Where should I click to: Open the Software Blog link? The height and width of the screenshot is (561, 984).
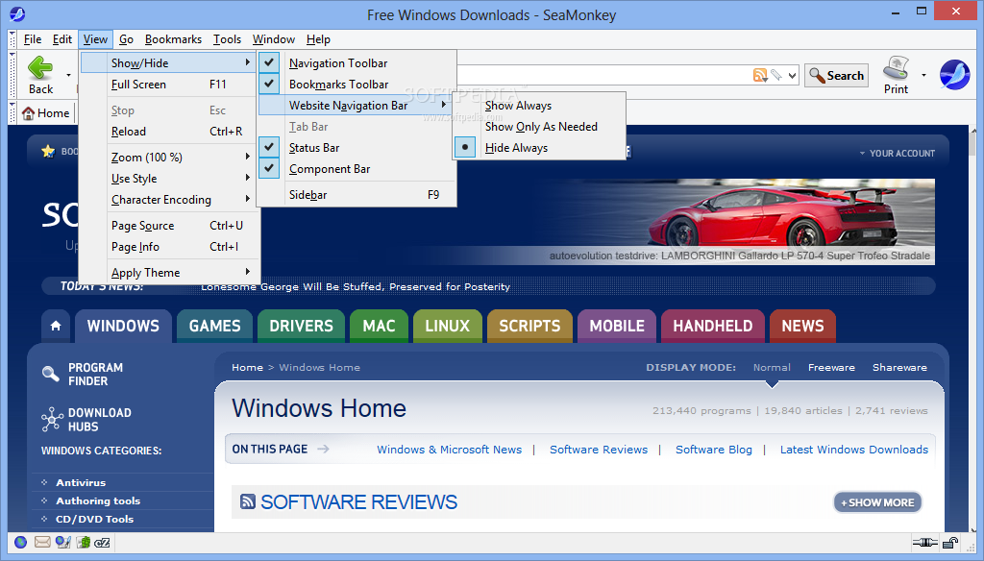[x=714, y=450]
